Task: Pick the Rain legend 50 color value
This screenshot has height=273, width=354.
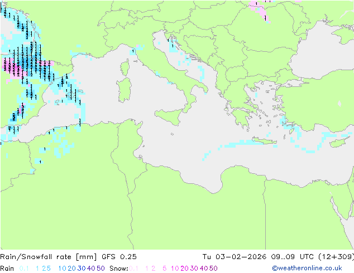Action: click(x=101, y=269)
